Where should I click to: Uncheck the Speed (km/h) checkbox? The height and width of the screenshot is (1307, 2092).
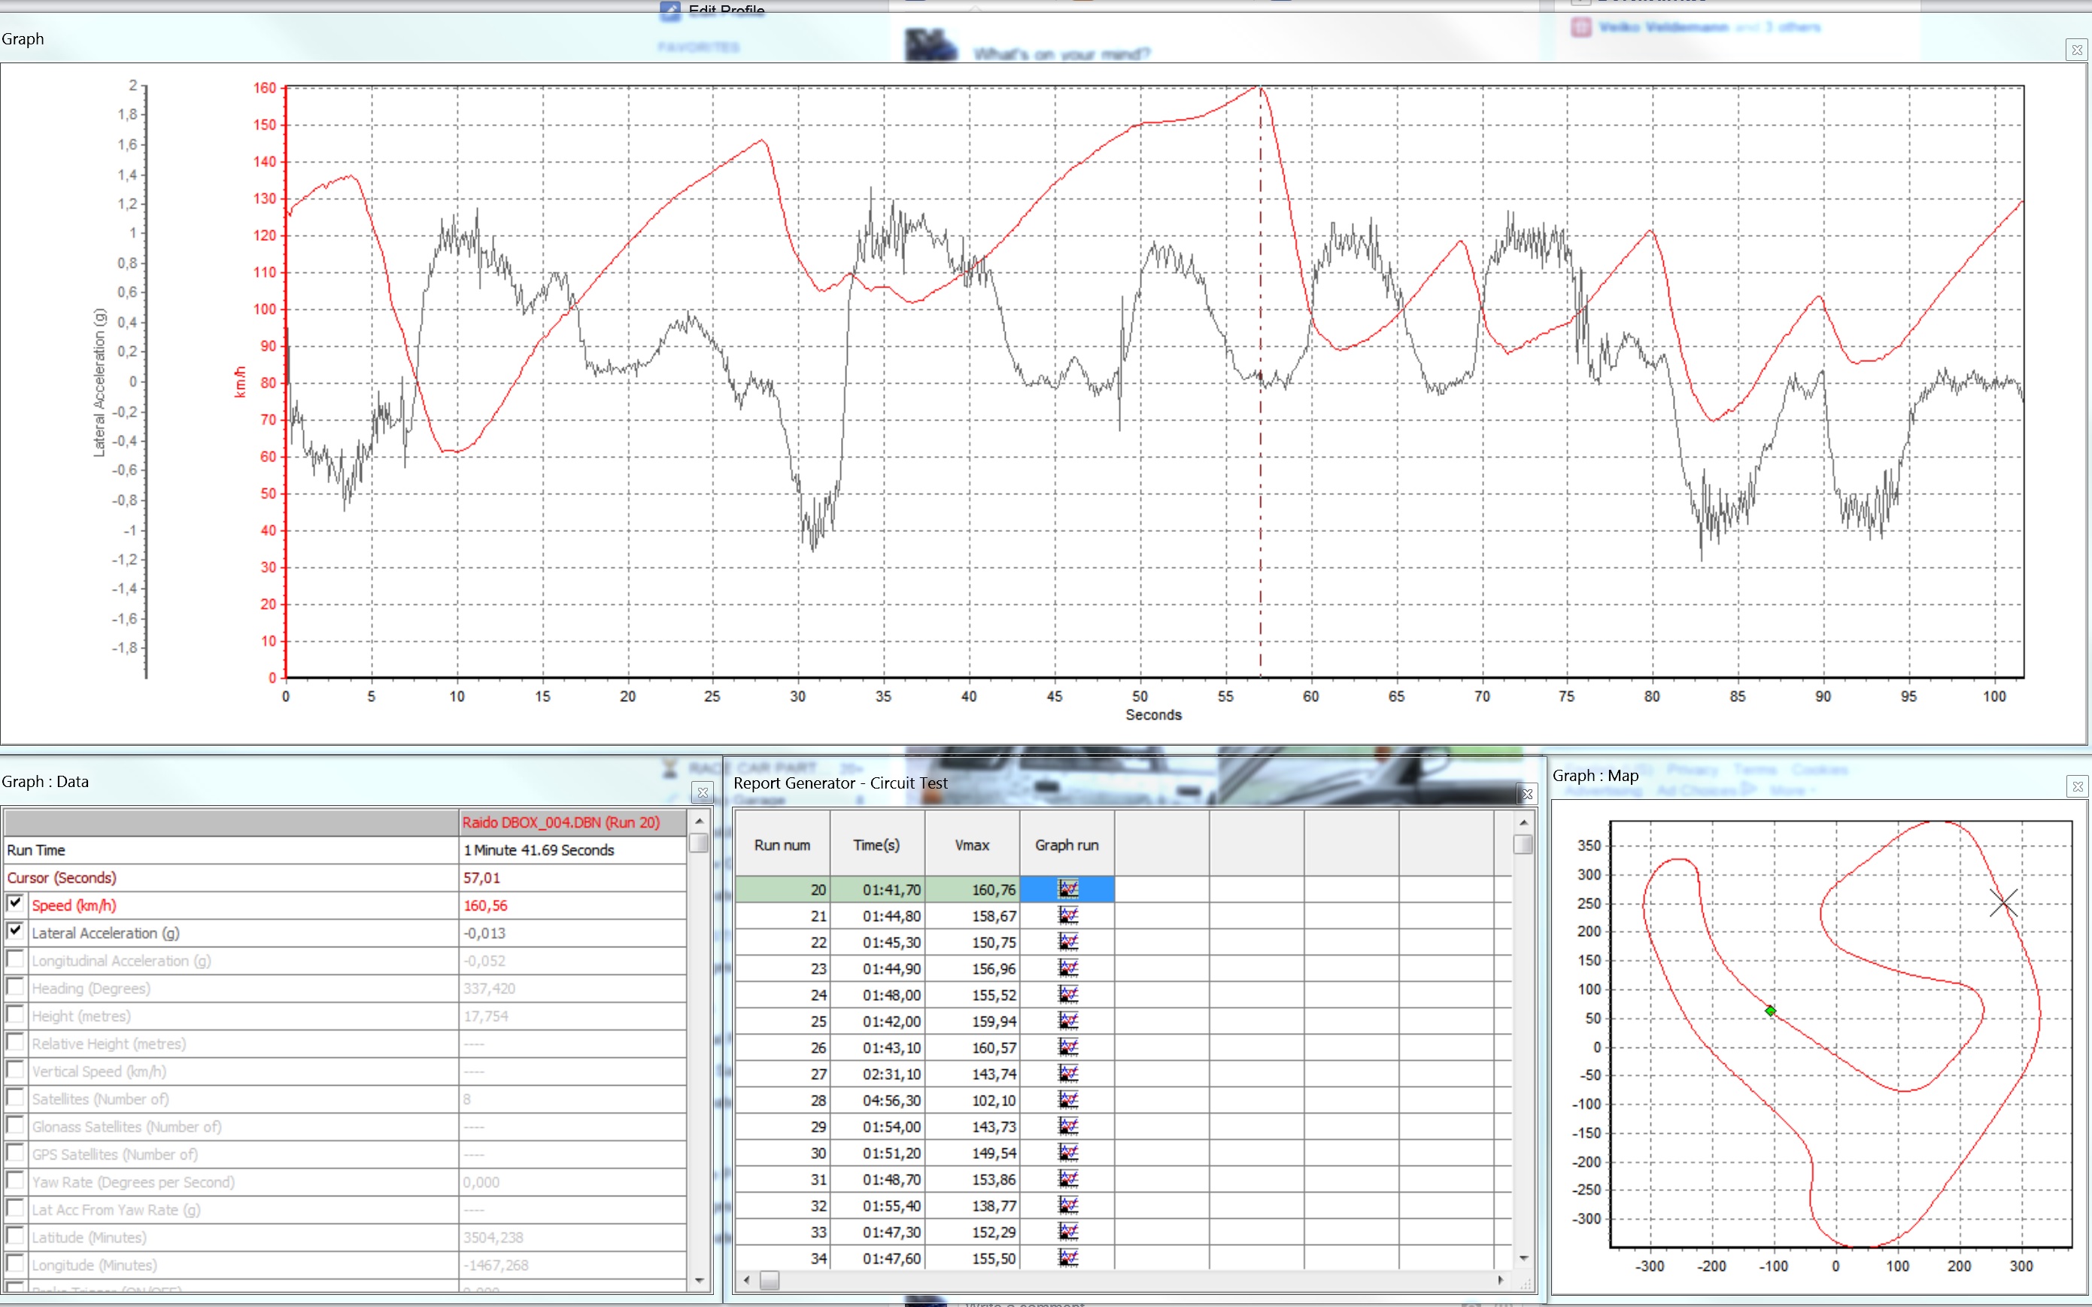tap(15, 904)
